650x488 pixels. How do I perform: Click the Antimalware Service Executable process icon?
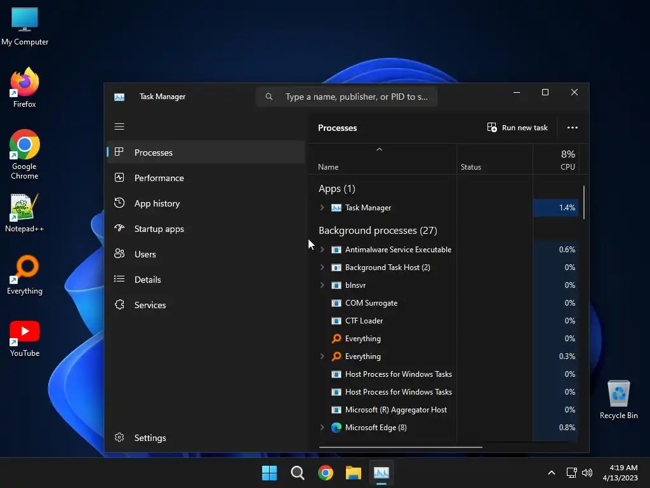336,249
